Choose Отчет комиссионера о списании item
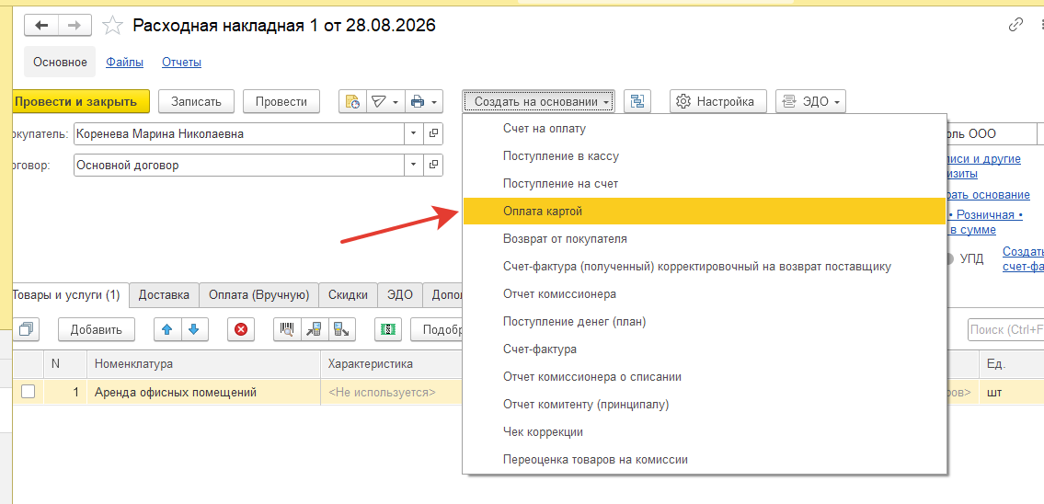The width and height of the screenshot is (1044, 504). [705, 377]
